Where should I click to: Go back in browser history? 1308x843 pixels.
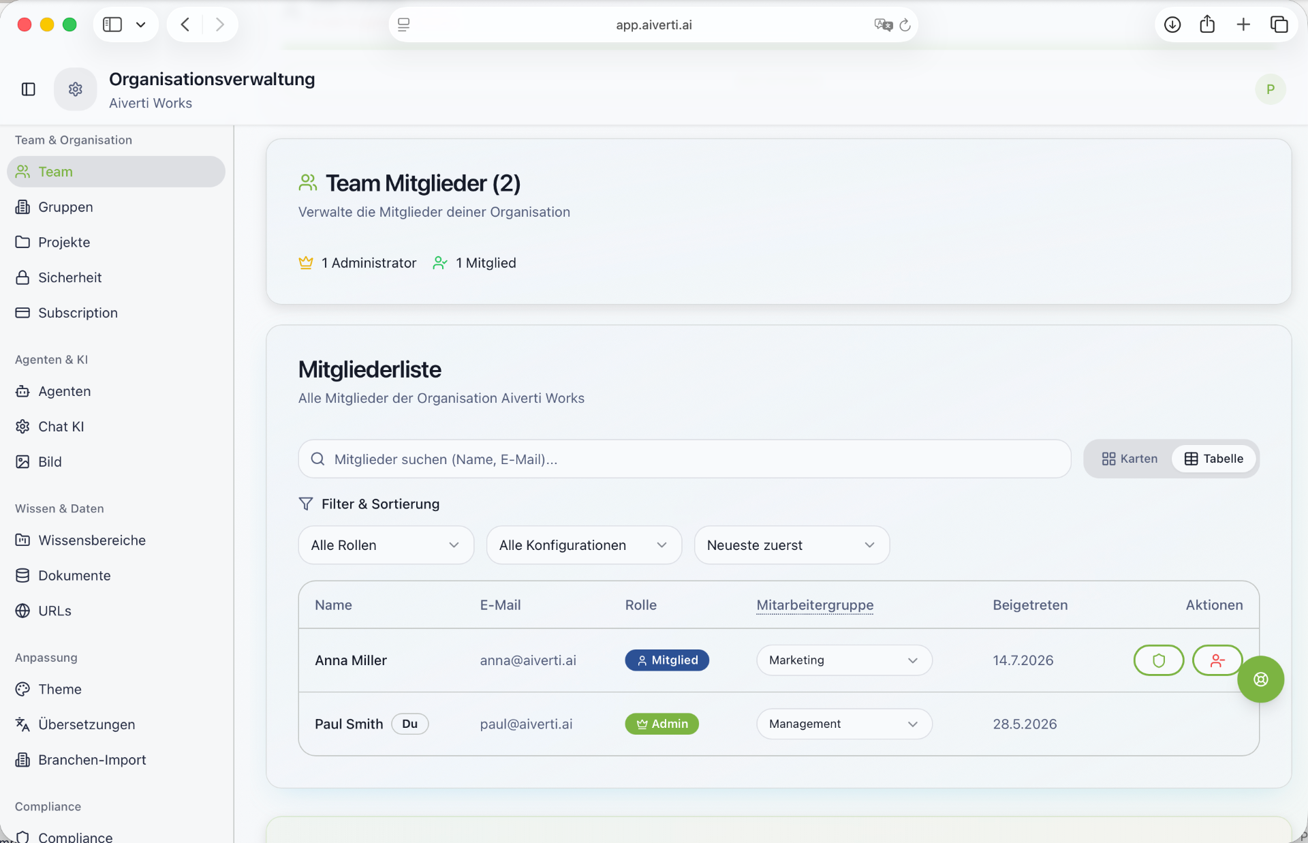(x=185, y=25)
